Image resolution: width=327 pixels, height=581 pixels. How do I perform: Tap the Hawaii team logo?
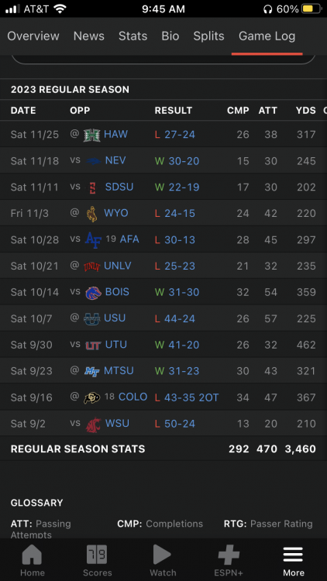(x=91, y=135)
